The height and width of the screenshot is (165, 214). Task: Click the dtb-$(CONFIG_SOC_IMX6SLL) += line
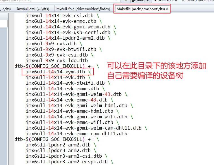point(57,139)
